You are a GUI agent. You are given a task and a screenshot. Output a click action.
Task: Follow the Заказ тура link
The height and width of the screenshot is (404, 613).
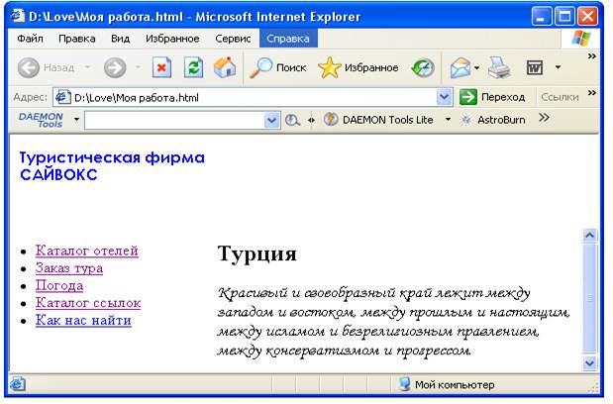69,268
